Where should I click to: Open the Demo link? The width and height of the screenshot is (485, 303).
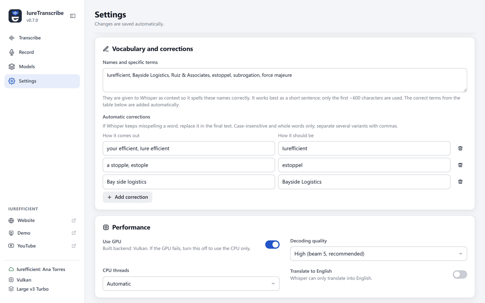click(42, 233)
